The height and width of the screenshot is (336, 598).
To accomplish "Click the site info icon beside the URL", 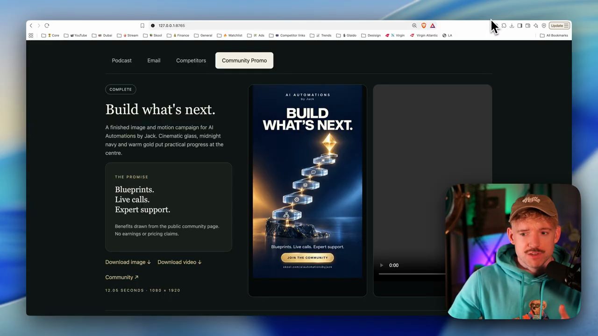I will pos(153,26).
